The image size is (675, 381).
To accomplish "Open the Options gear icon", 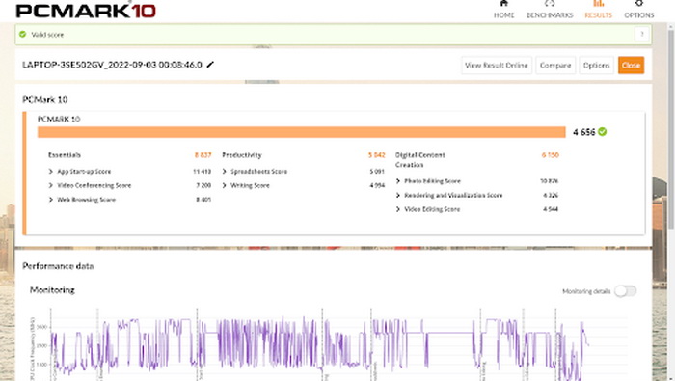I will coord(638,4).
